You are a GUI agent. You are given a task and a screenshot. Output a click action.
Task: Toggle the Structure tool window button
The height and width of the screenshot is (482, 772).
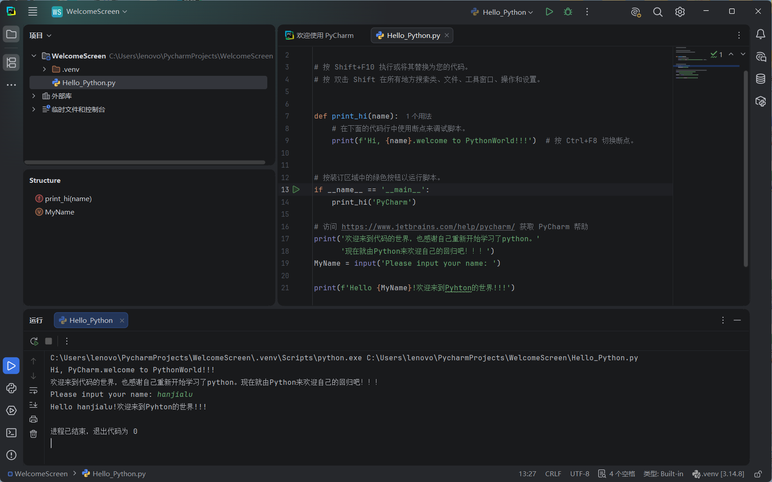coord(12,62)
